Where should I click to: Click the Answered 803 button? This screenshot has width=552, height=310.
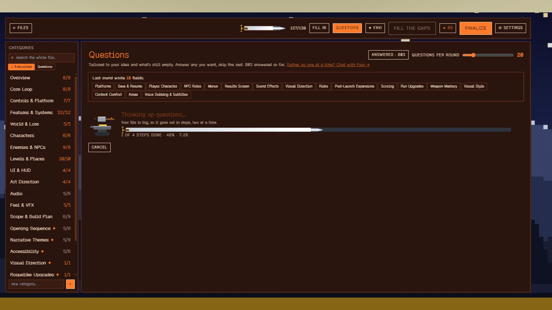(388, 55)
